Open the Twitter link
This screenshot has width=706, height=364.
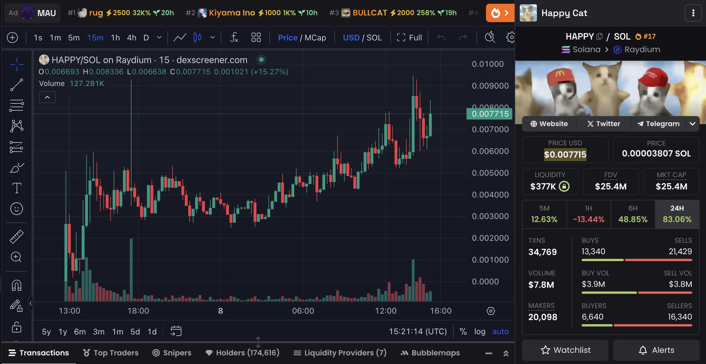click(603, 124)
